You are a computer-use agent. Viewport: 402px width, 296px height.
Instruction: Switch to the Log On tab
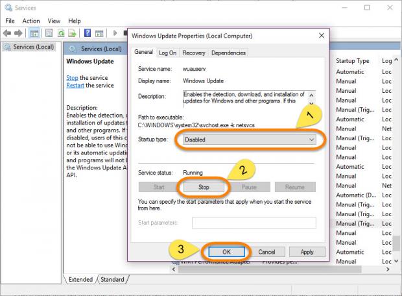point(168,53)
